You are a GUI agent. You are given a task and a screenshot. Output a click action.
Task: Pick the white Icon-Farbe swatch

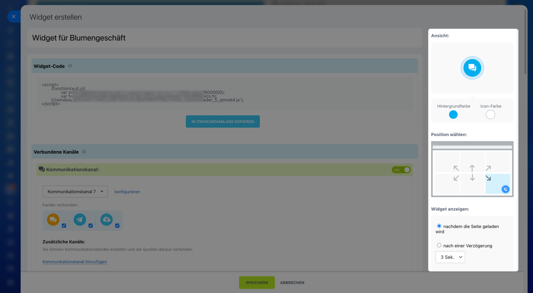coord(491,115)
